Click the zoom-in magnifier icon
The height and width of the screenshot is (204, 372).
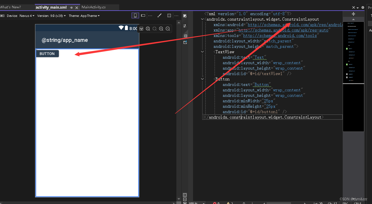(161, 29)
